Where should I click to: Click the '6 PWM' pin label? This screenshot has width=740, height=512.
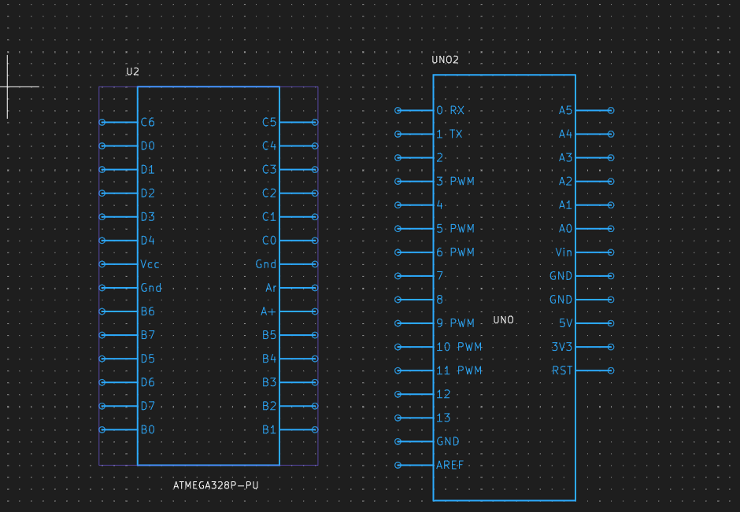[x=456, y=252]
